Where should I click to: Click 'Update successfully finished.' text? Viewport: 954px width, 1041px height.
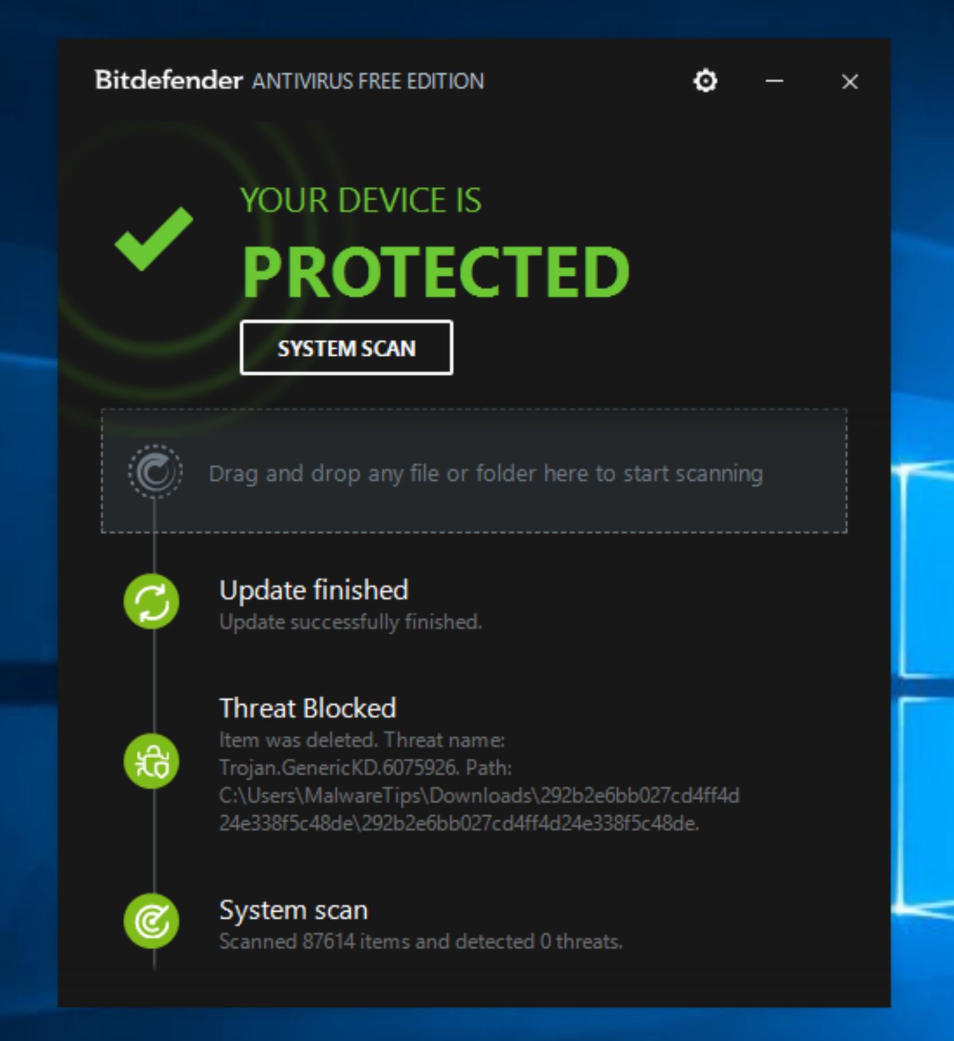pyautogui.click(x=351, y=622)
